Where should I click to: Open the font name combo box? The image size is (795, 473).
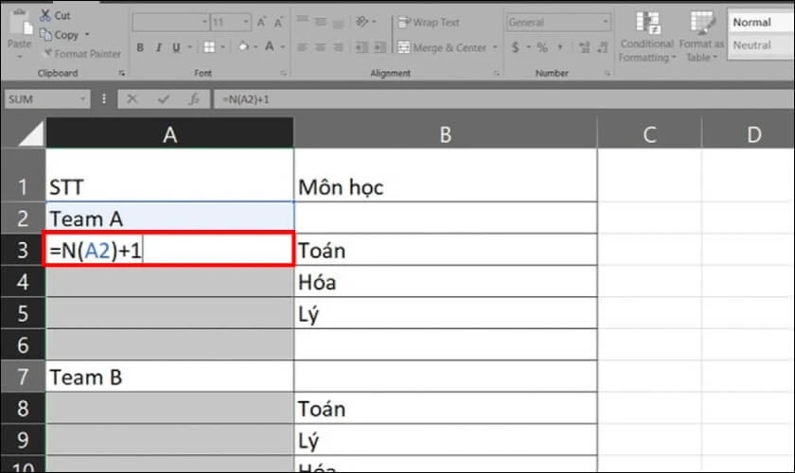coord(170,22)
